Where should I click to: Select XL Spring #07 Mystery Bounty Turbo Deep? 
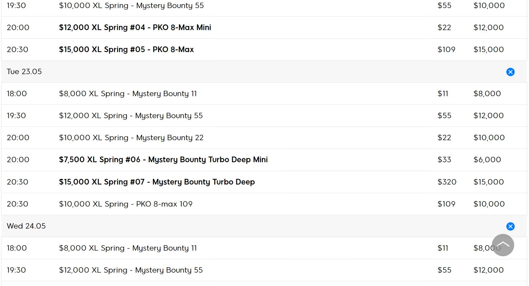coord(157,182)
